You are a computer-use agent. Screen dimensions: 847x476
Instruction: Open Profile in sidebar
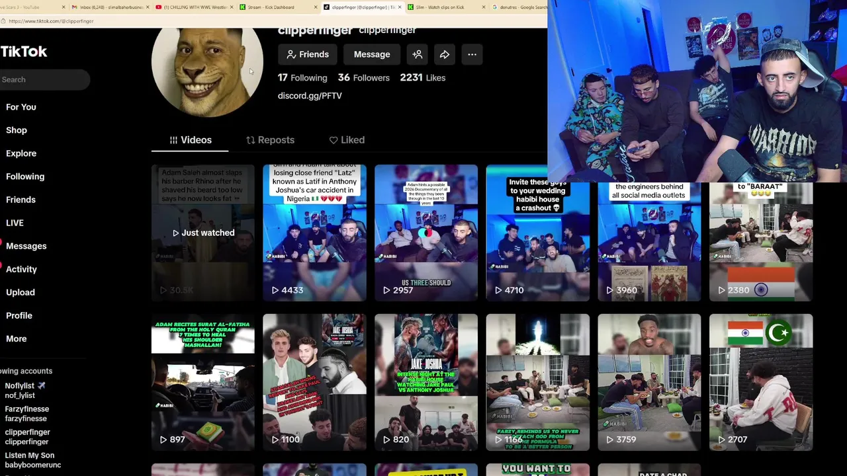[19, 315]
